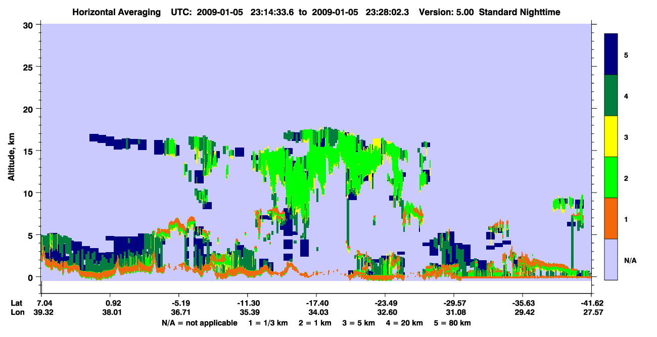
Task: Click the legend entry '5 = 80 km'
Action: pos(452,323)
